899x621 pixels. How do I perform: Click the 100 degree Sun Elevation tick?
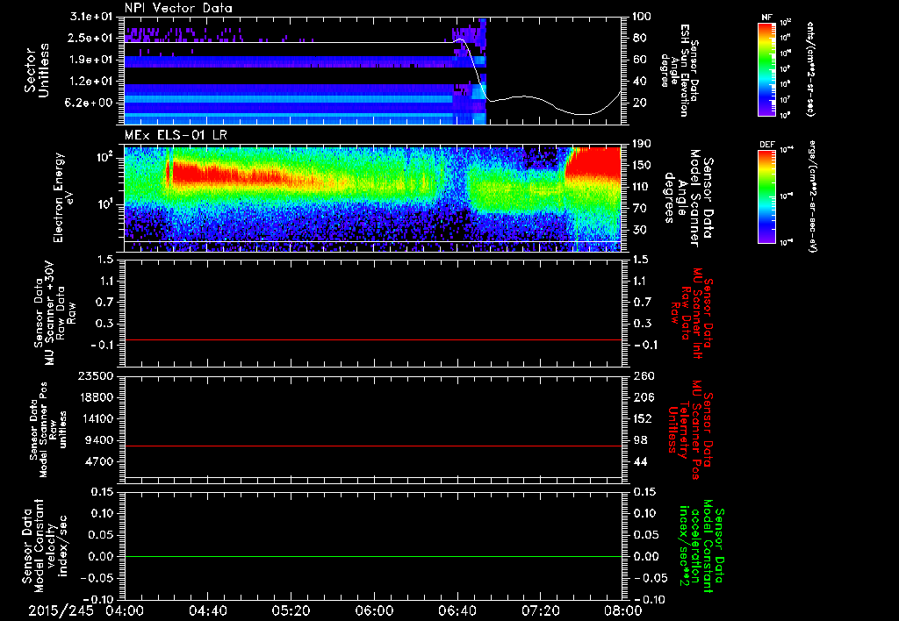[x=643, y=17]
